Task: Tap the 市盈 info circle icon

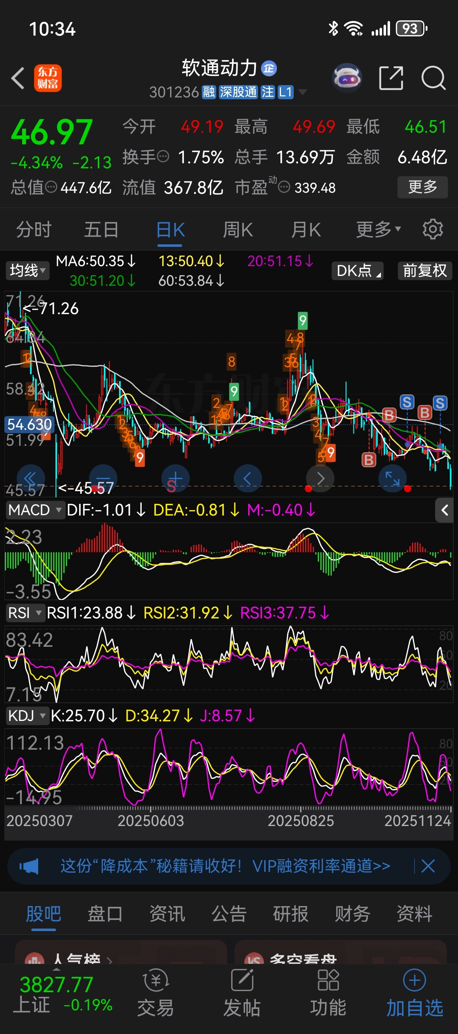Action: point(284,187)
